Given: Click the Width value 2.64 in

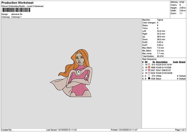Looking at the screenshot, I should tap(182, 11).
